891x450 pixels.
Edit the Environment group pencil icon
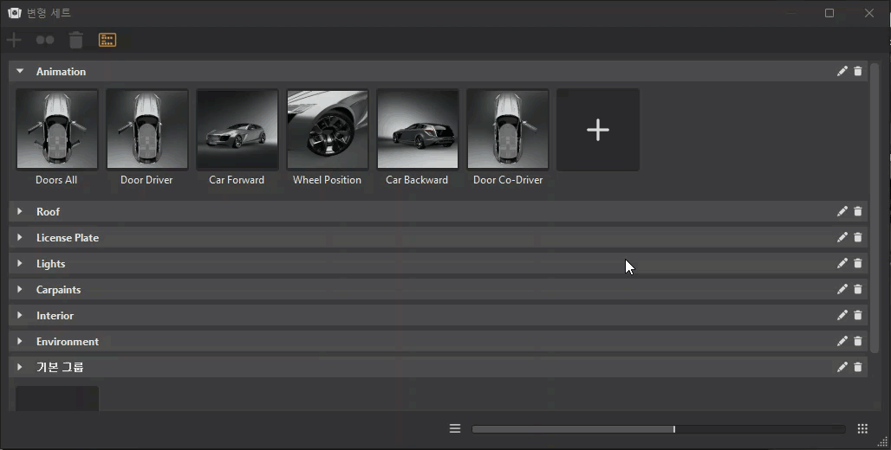842,341
